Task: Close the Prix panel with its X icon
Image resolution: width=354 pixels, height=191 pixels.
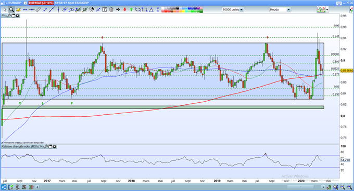Action: coord(17,16)
